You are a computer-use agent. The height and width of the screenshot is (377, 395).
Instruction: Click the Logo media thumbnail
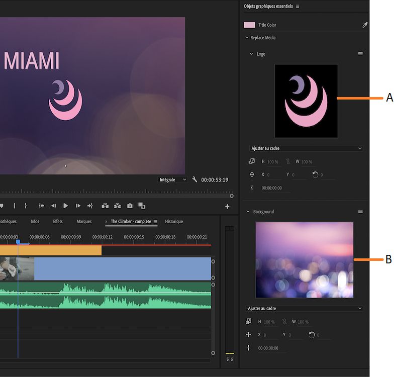[306, 101]
